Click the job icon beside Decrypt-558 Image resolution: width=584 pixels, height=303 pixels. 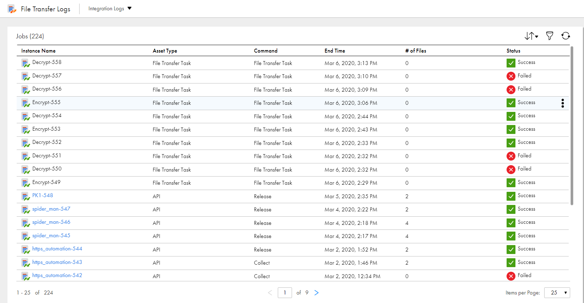coord(26,64)
